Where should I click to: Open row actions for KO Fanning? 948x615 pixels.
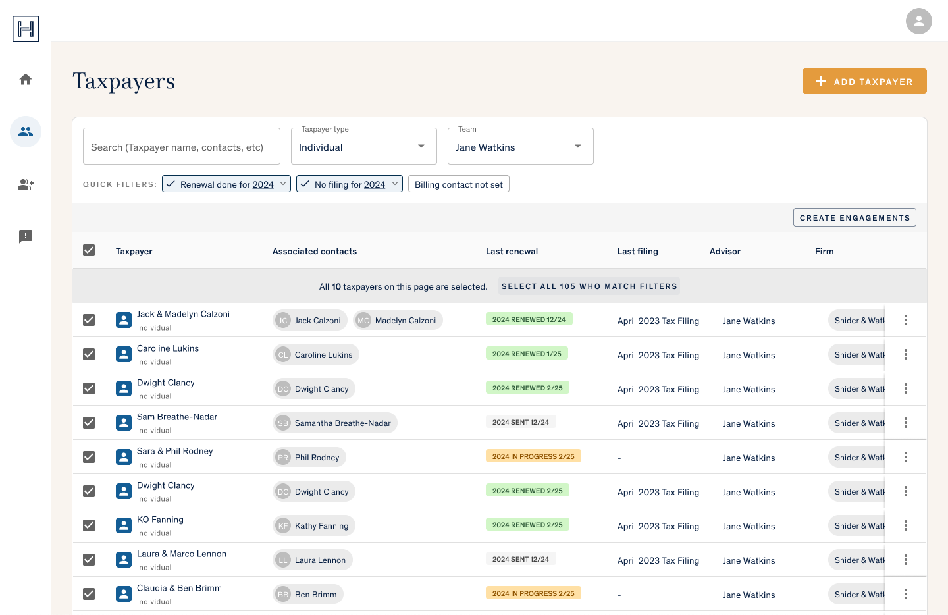pyautogui.click(x=906, y=525)
